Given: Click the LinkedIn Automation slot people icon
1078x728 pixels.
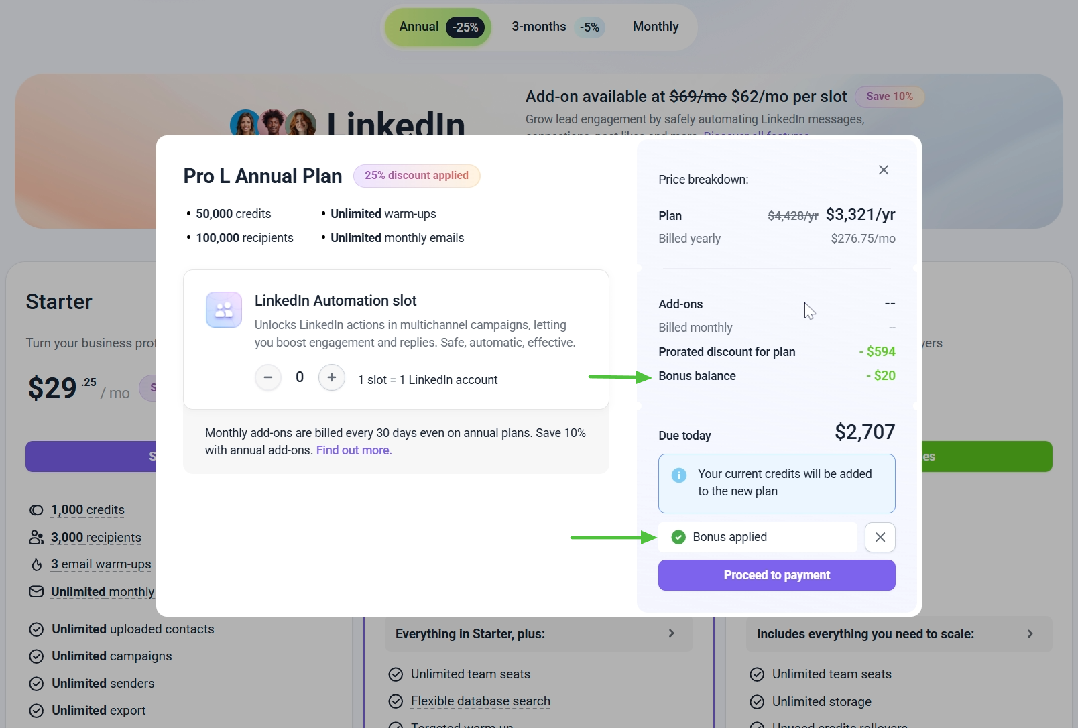Looking at the screenshot, I should coord(224,310).
